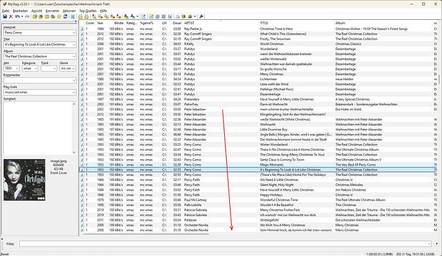Viewport: 442px width, 256px height.
Task: Sort by the TITLE column header
Action: coord(264,23)
